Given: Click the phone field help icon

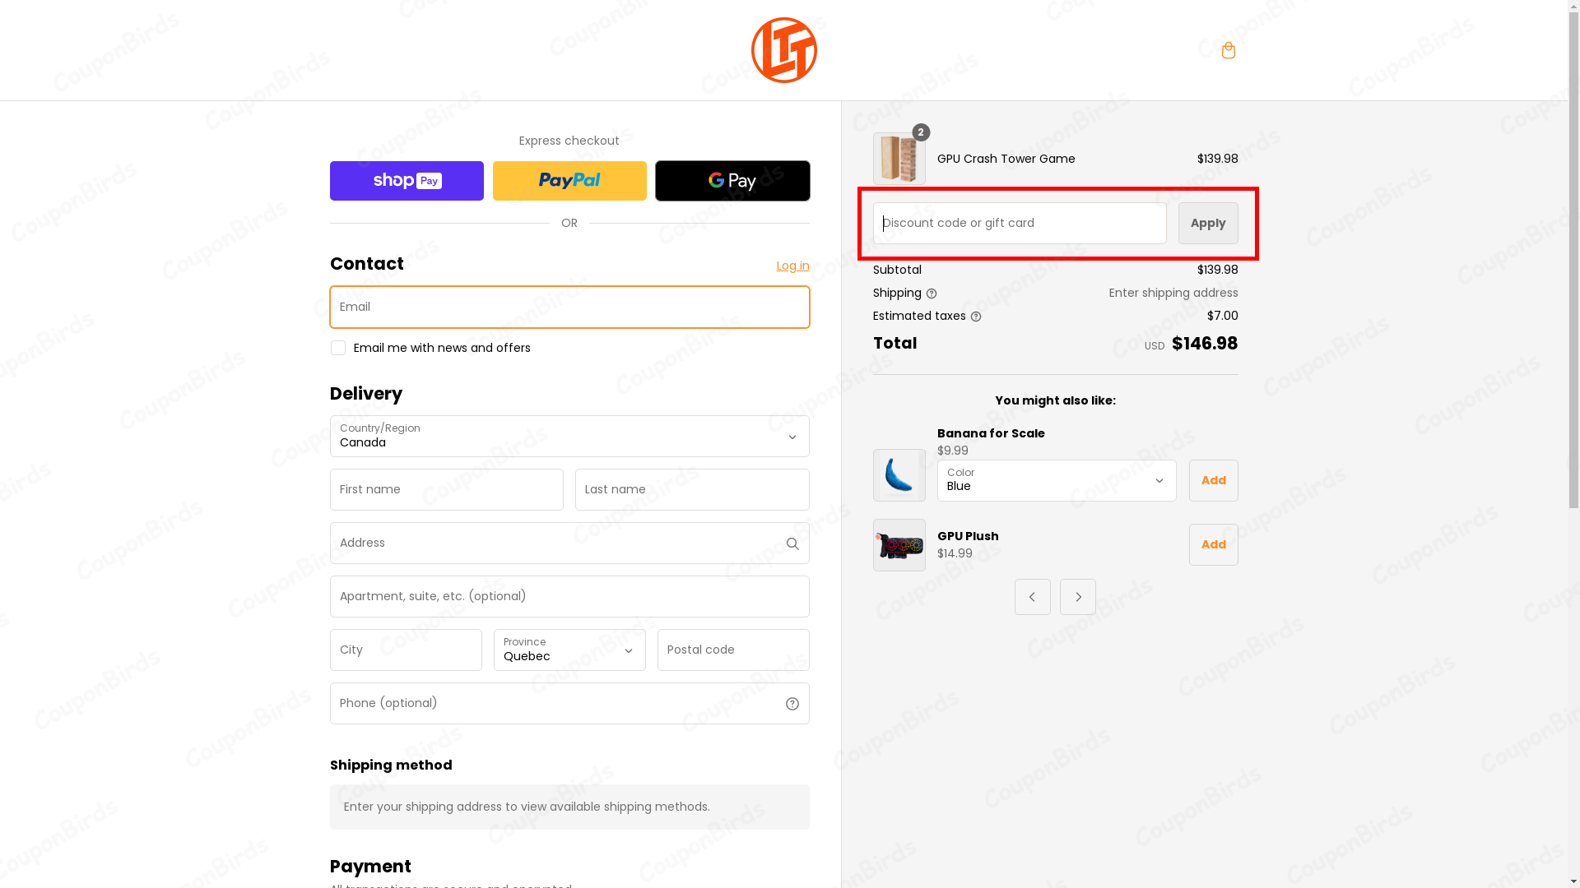Looking at the screenshot, I should point(792,703).
